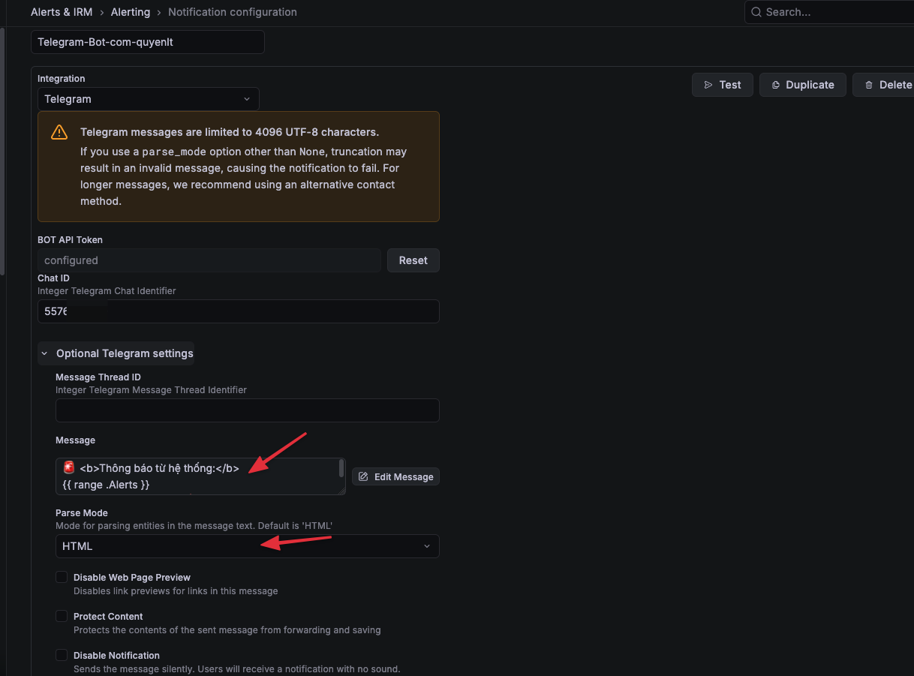Click the Test play icon
This screenshot has width=914, height=676.
(x=708, y=85)
